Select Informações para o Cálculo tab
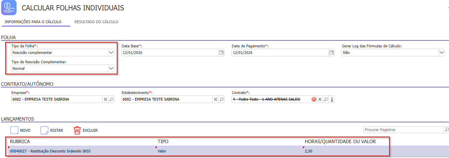The width and height of the screenshot is (449, 158). point(33,22)
